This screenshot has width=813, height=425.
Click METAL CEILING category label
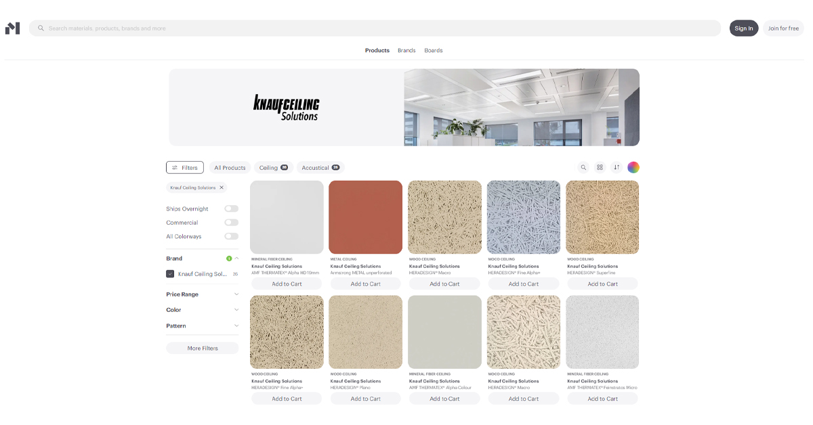click(343, 259)
